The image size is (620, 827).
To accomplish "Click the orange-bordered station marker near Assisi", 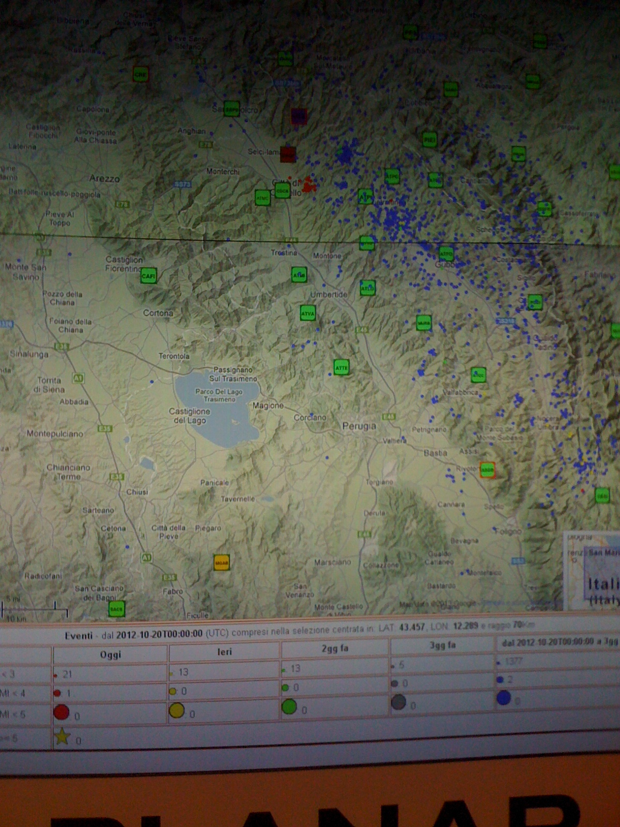I will pos(487,470).
